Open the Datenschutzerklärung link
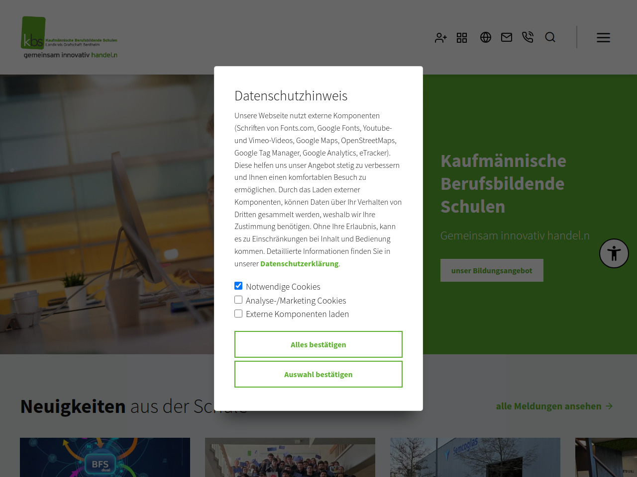The width and height of the screenshot is (637, 477). coord(299,264)
